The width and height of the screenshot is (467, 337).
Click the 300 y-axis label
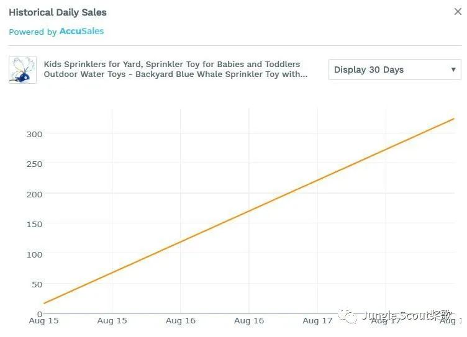34,134
